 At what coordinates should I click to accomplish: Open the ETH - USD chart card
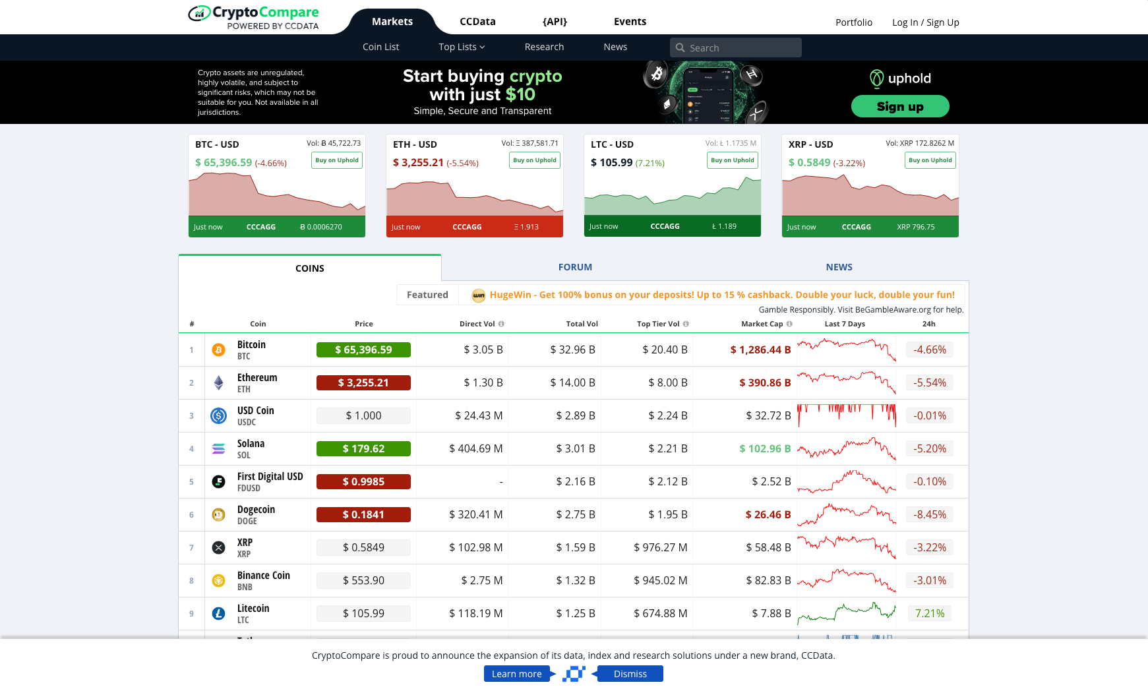tap(475, 186)
